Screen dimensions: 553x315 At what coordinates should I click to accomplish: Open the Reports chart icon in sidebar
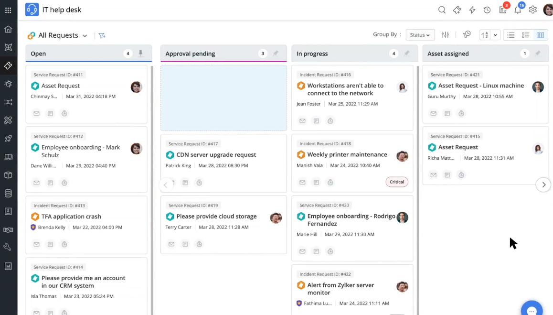click(8, 266)
